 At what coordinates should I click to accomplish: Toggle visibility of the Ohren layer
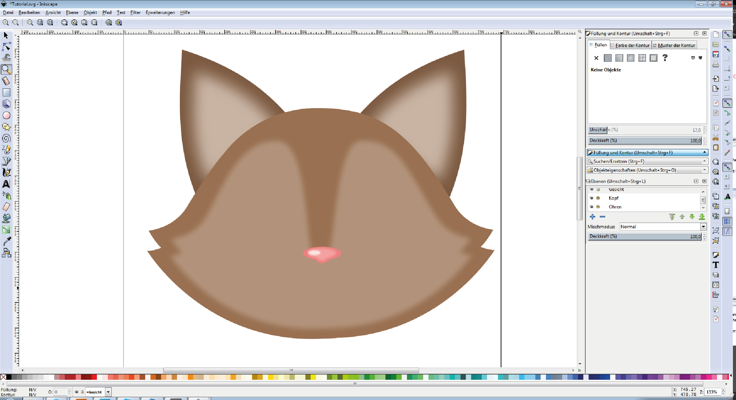point(591,207)
